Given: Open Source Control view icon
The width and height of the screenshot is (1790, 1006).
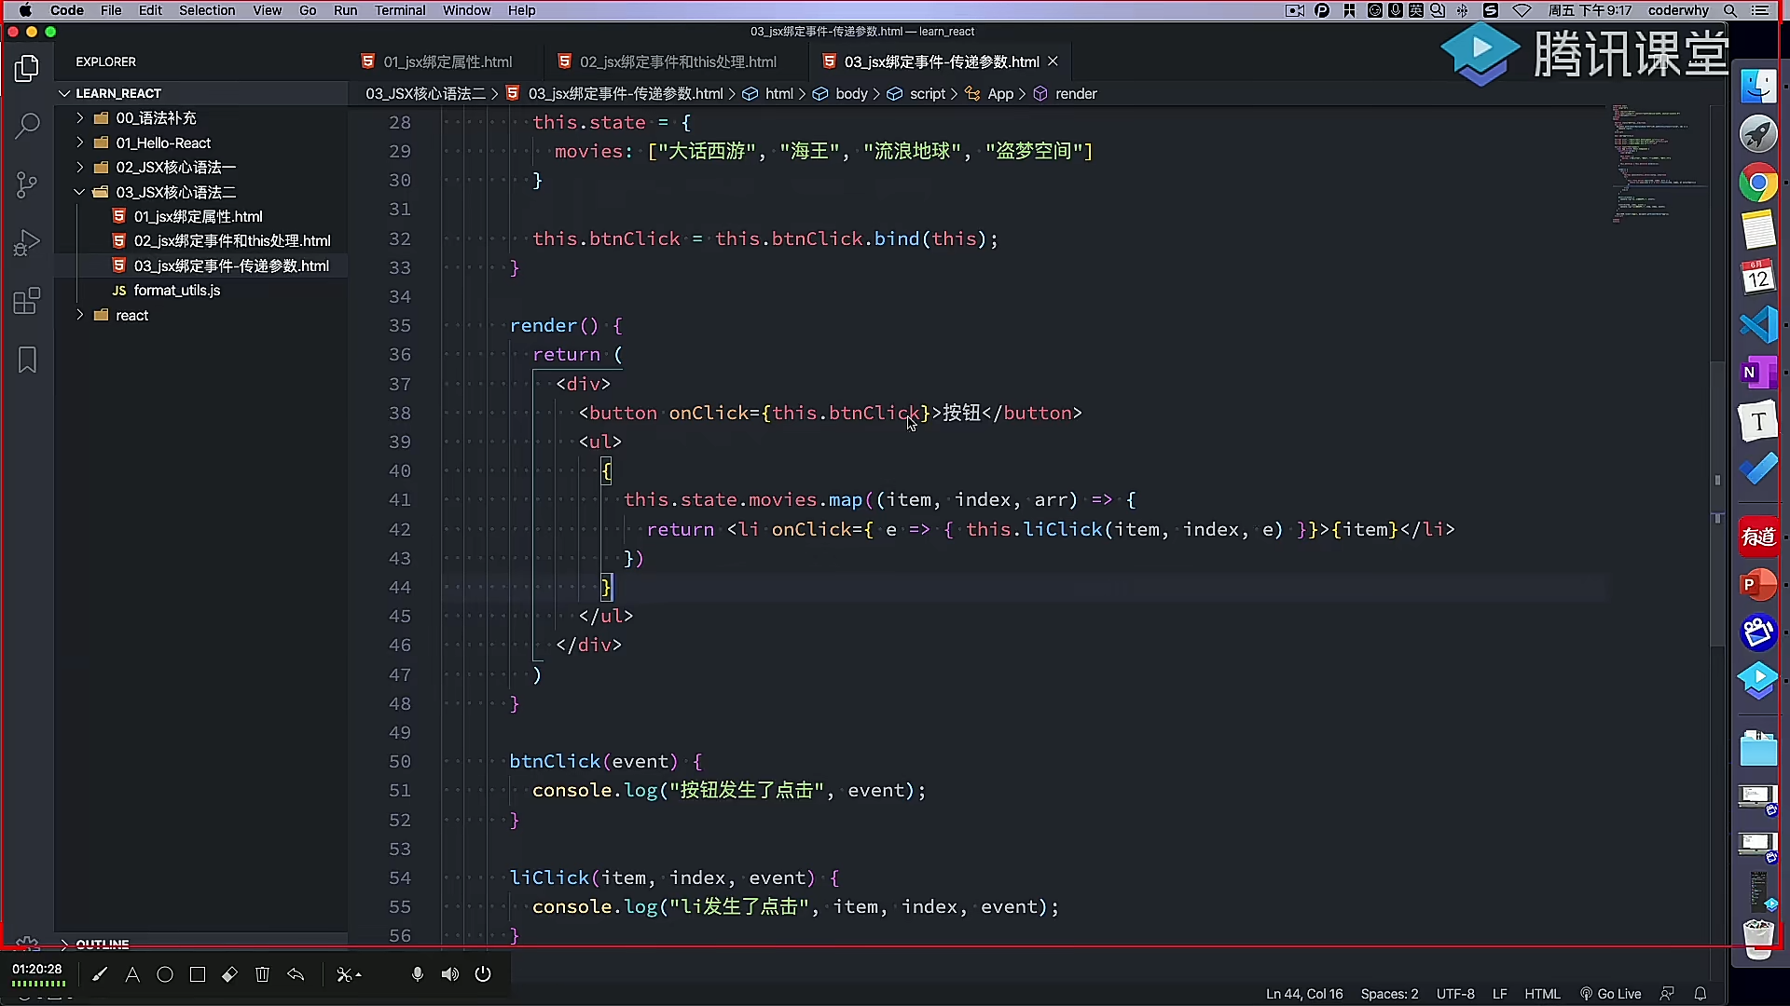Looking at the screenshot, I should pyautogui.click(x=27, y=184).
